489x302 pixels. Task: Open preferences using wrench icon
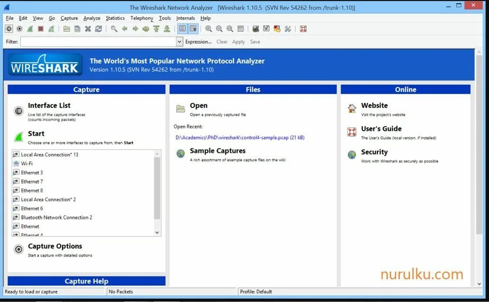(x=288, y=29)
